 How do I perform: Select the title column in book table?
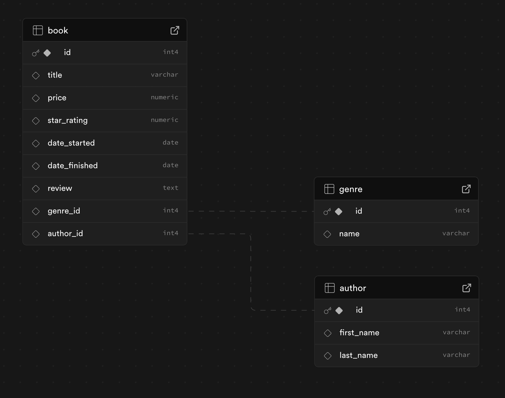pyautogui.click(x=55, y=75)
